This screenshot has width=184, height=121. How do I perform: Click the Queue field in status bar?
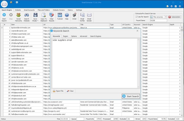pyautogui.click(x=80, y=119)
